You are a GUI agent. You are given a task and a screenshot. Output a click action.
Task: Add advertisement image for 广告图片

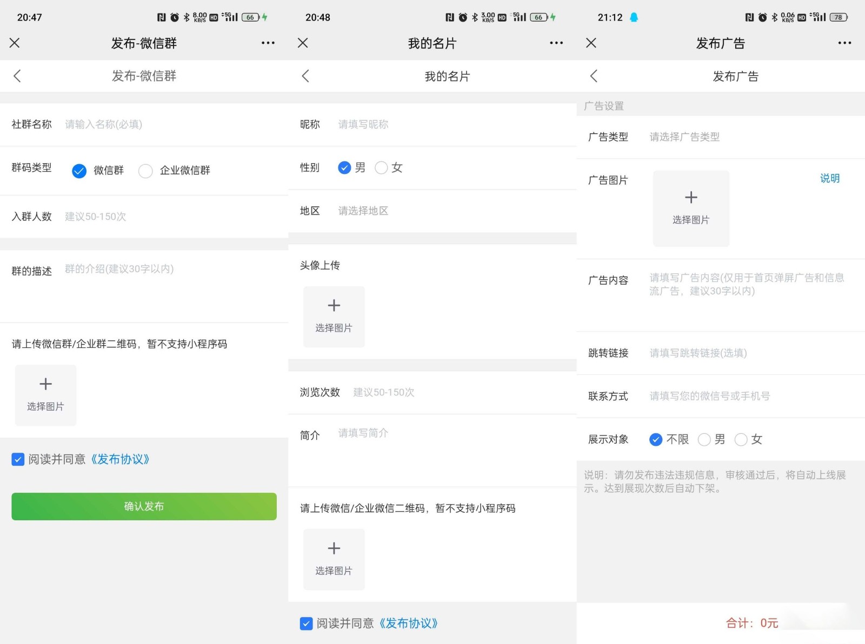tap(691, 209)
